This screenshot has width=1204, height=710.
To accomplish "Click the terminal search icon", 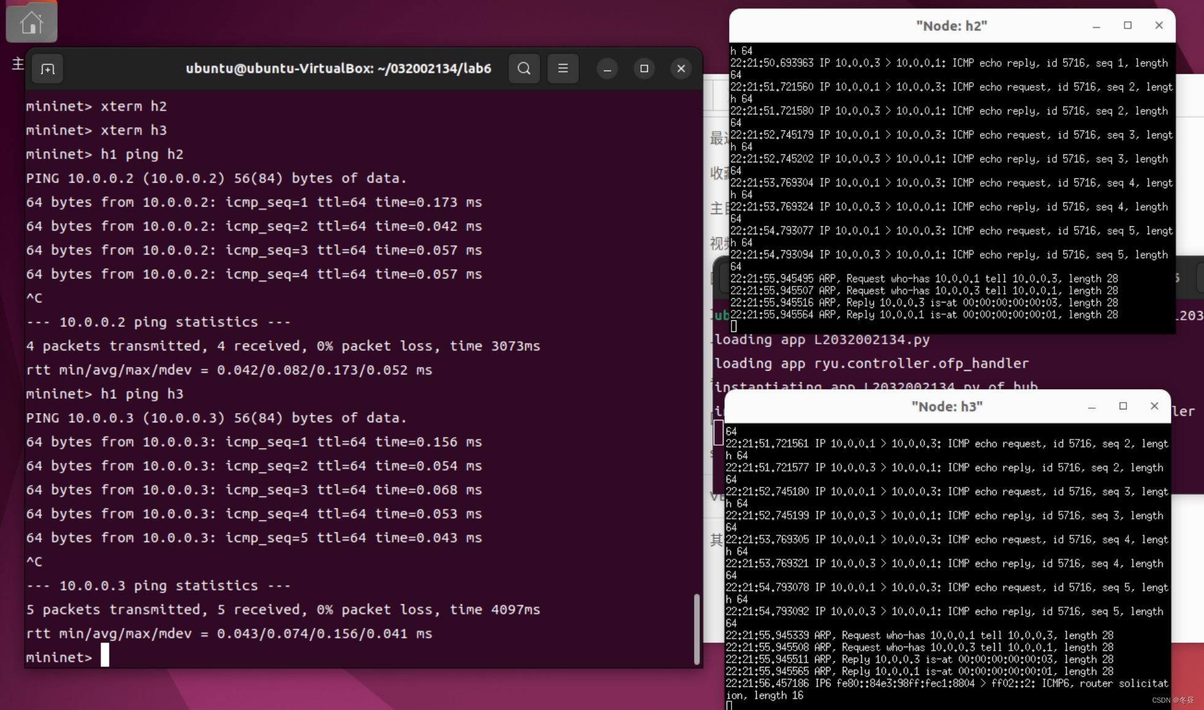I will (x=524, y=68).
